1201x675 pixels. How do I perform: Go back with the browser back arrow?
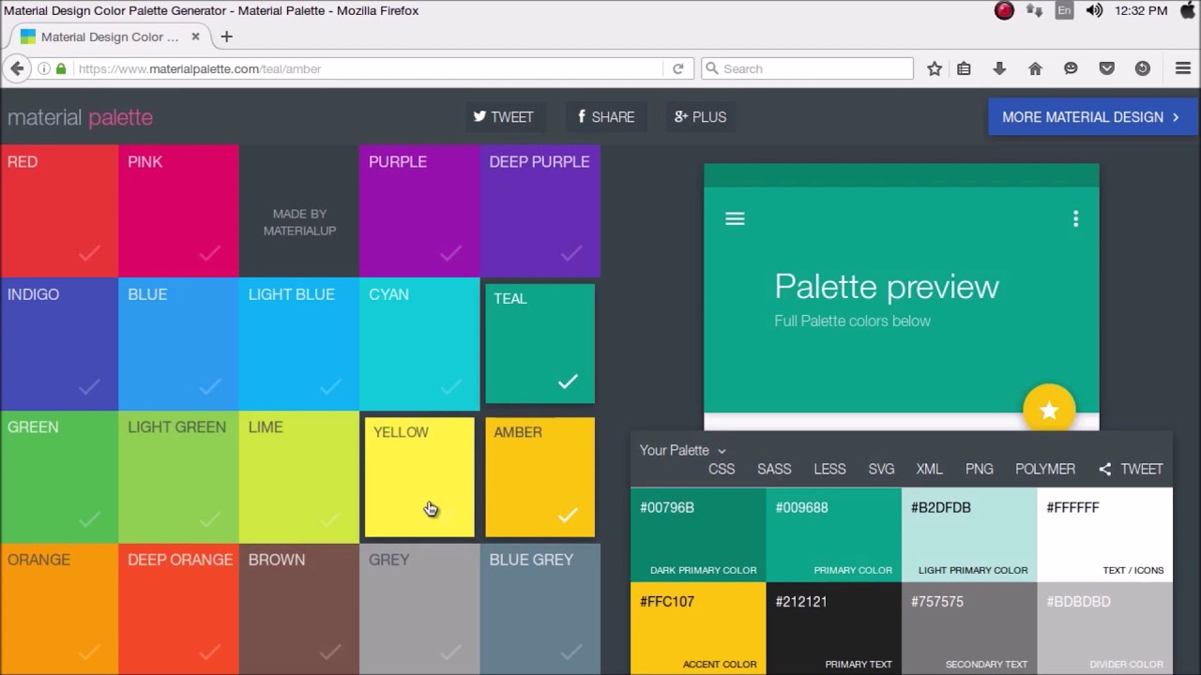(x=17, y=68)
